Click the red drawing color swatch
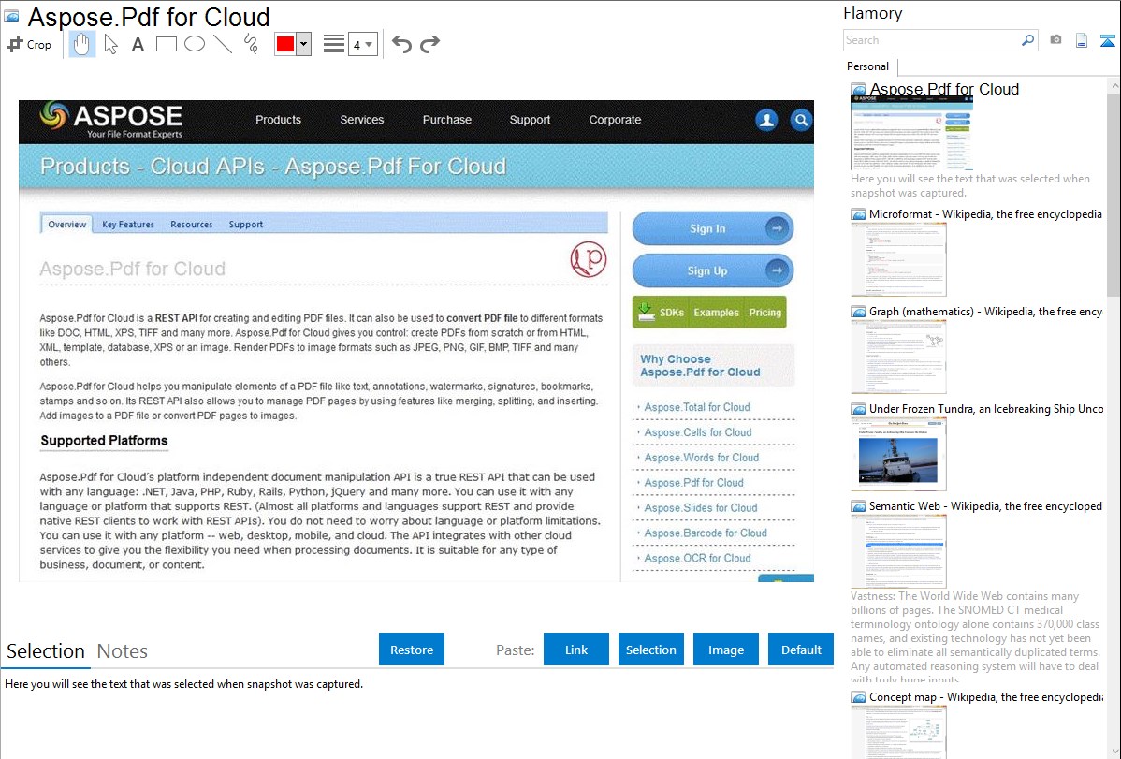 pos(285,44)
